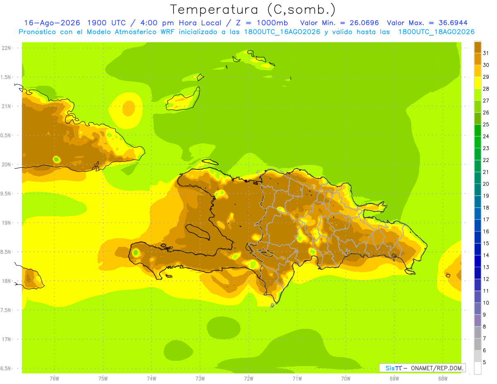Click the legend value '10'

[486, 303]
